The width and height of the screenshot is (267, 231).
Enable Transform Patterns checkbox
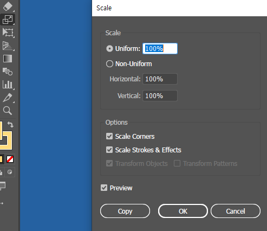pos(177,163)
